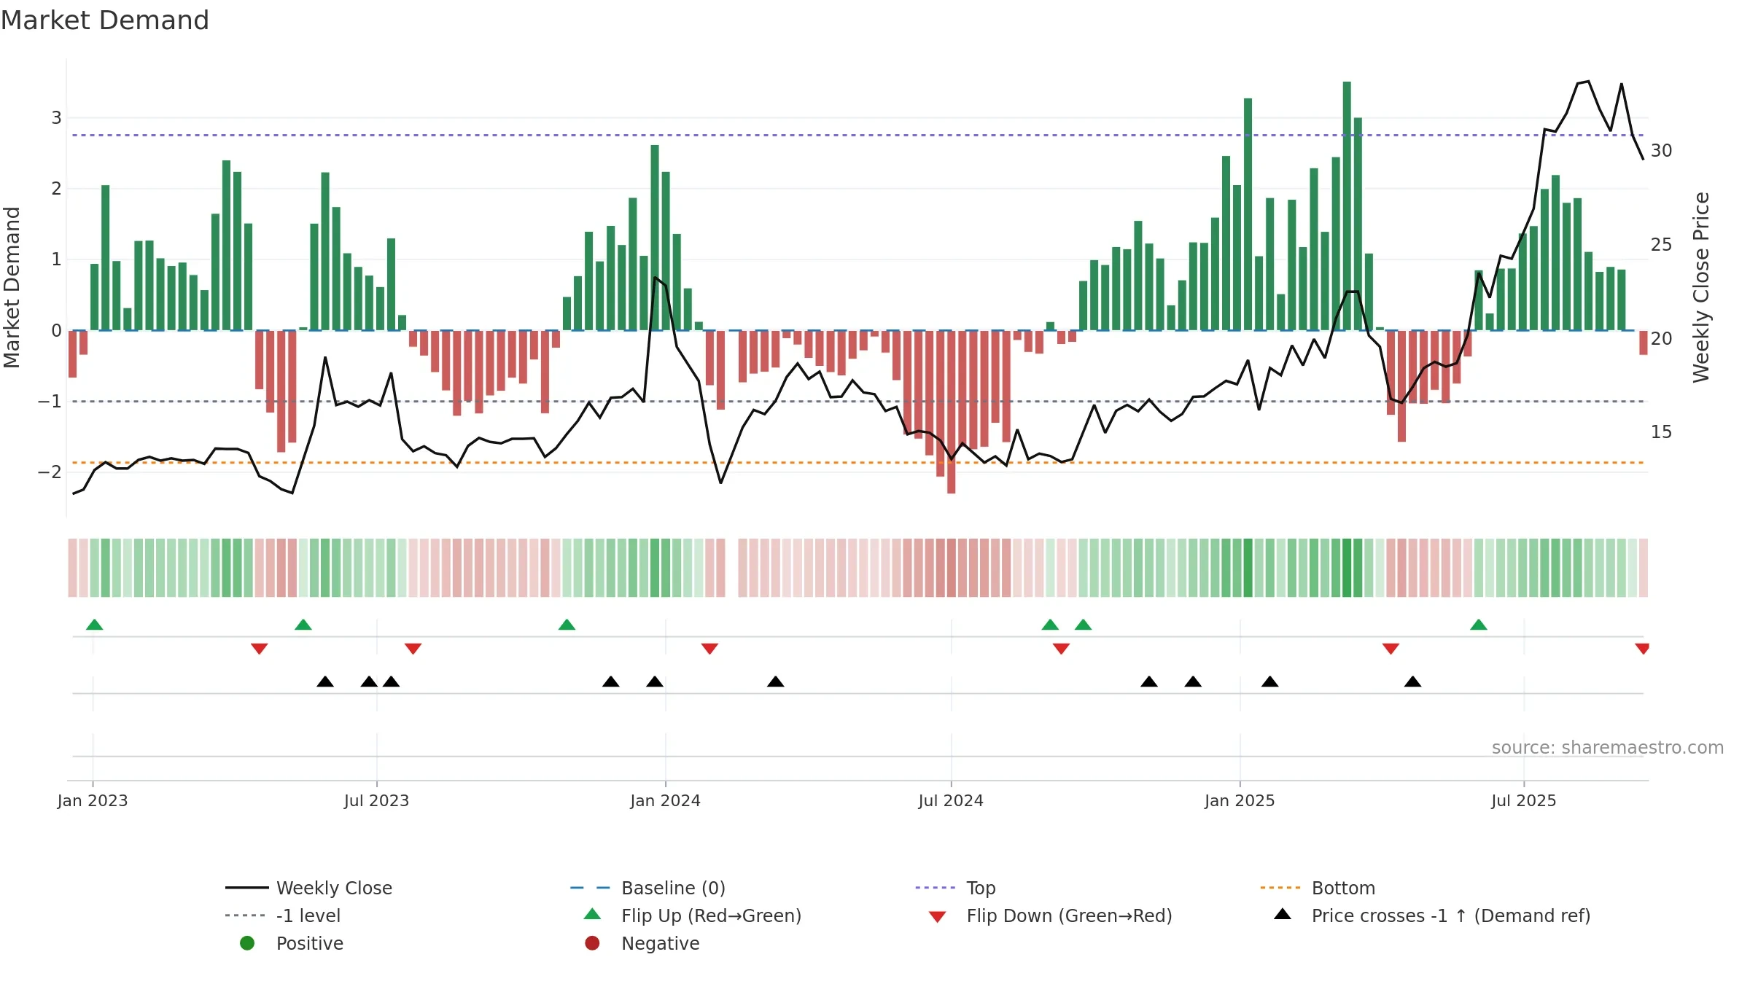Click the first black price-cross marker
This screenshot has width=1750, height=984.
click(325, 682)
